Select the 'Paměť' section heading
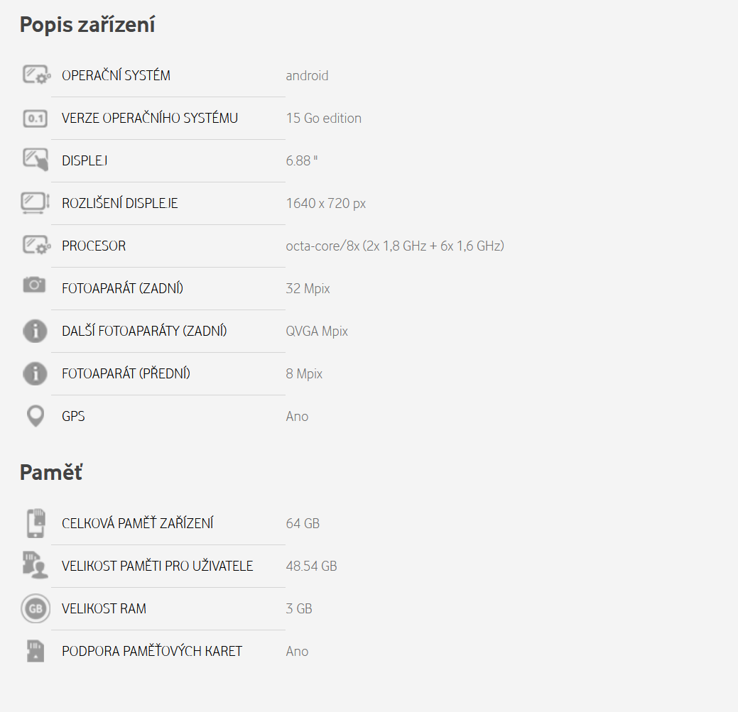Screen dimensions: 738x712 click(51, 473)
